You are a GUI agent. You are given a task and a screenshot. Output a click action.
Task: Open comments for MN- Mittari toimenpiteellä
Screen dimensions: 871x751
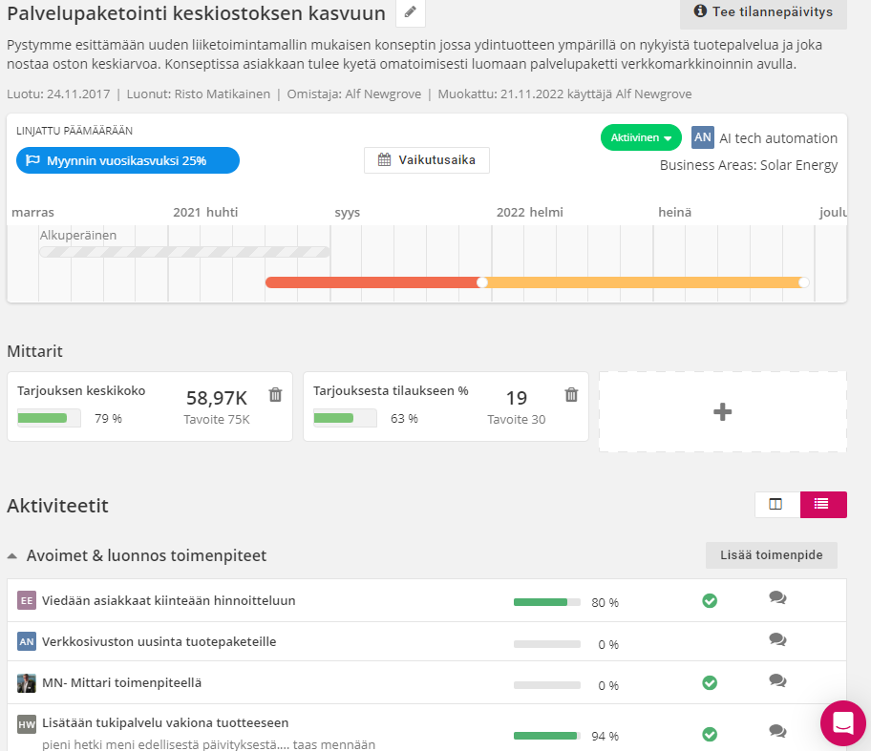pos(777,681)
